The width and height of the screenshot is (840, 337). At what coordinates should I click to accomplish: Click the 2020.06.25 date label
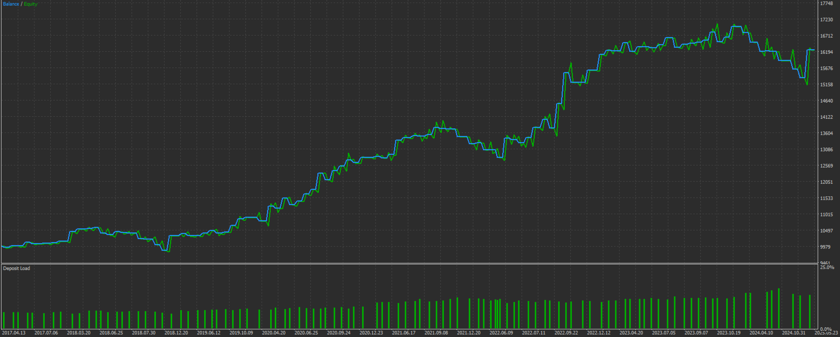coord(306,333)
